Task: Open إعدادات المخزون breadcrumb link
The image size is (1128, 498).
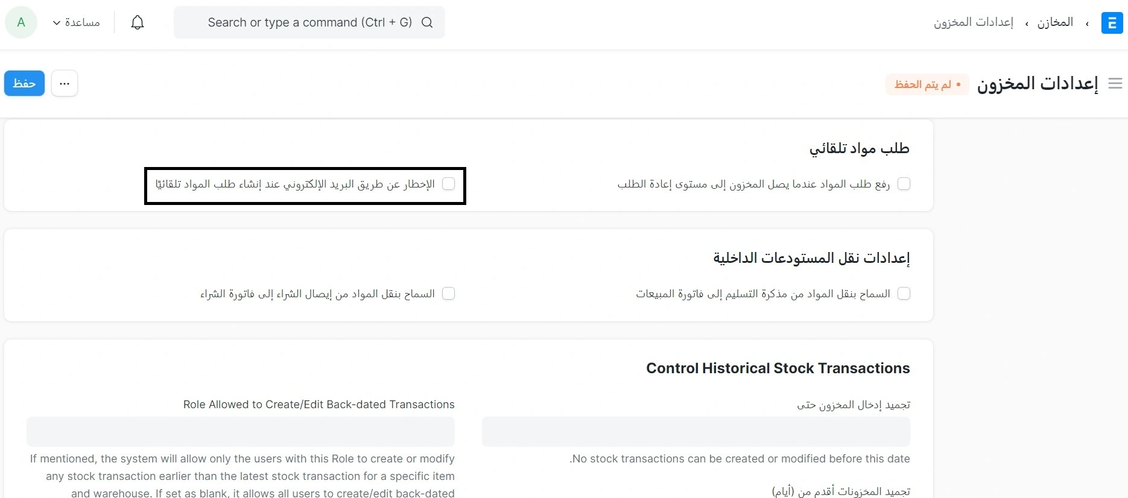Action: click(974, 22)
